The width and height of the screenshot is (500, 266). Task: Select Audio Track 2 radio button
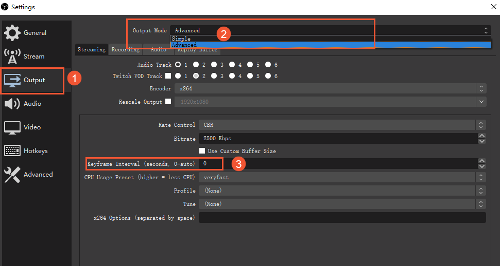tap(196, 65)
